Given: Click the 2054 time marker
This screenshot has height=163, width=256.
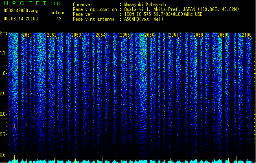Looking at the screenshot, I should coord(101,35).
